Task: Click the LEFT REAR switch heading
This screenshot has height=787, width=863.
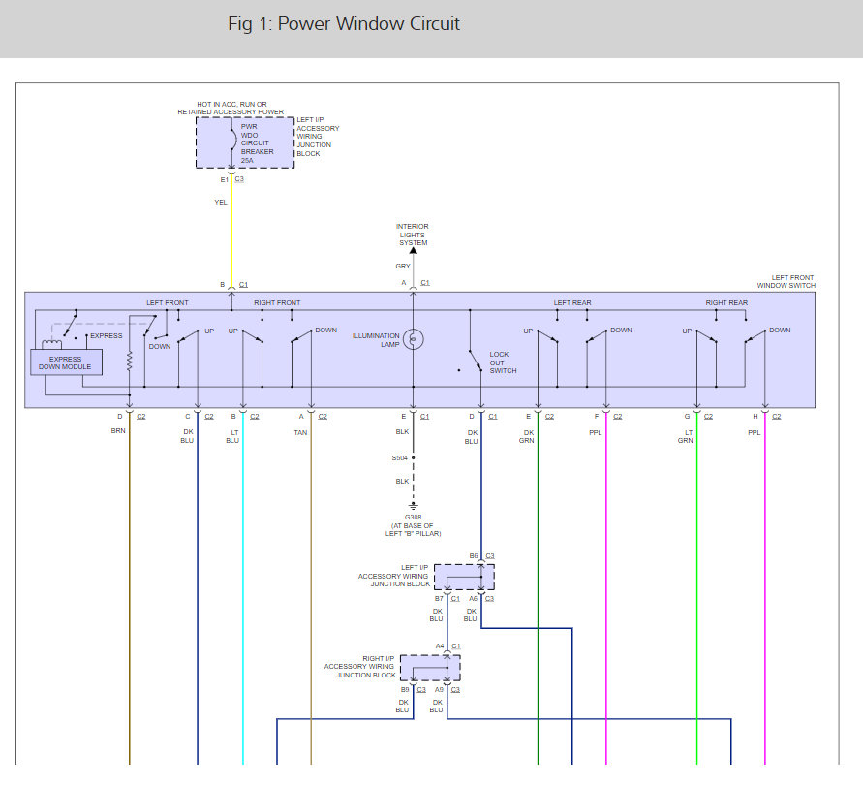Action: coord(572,303)
